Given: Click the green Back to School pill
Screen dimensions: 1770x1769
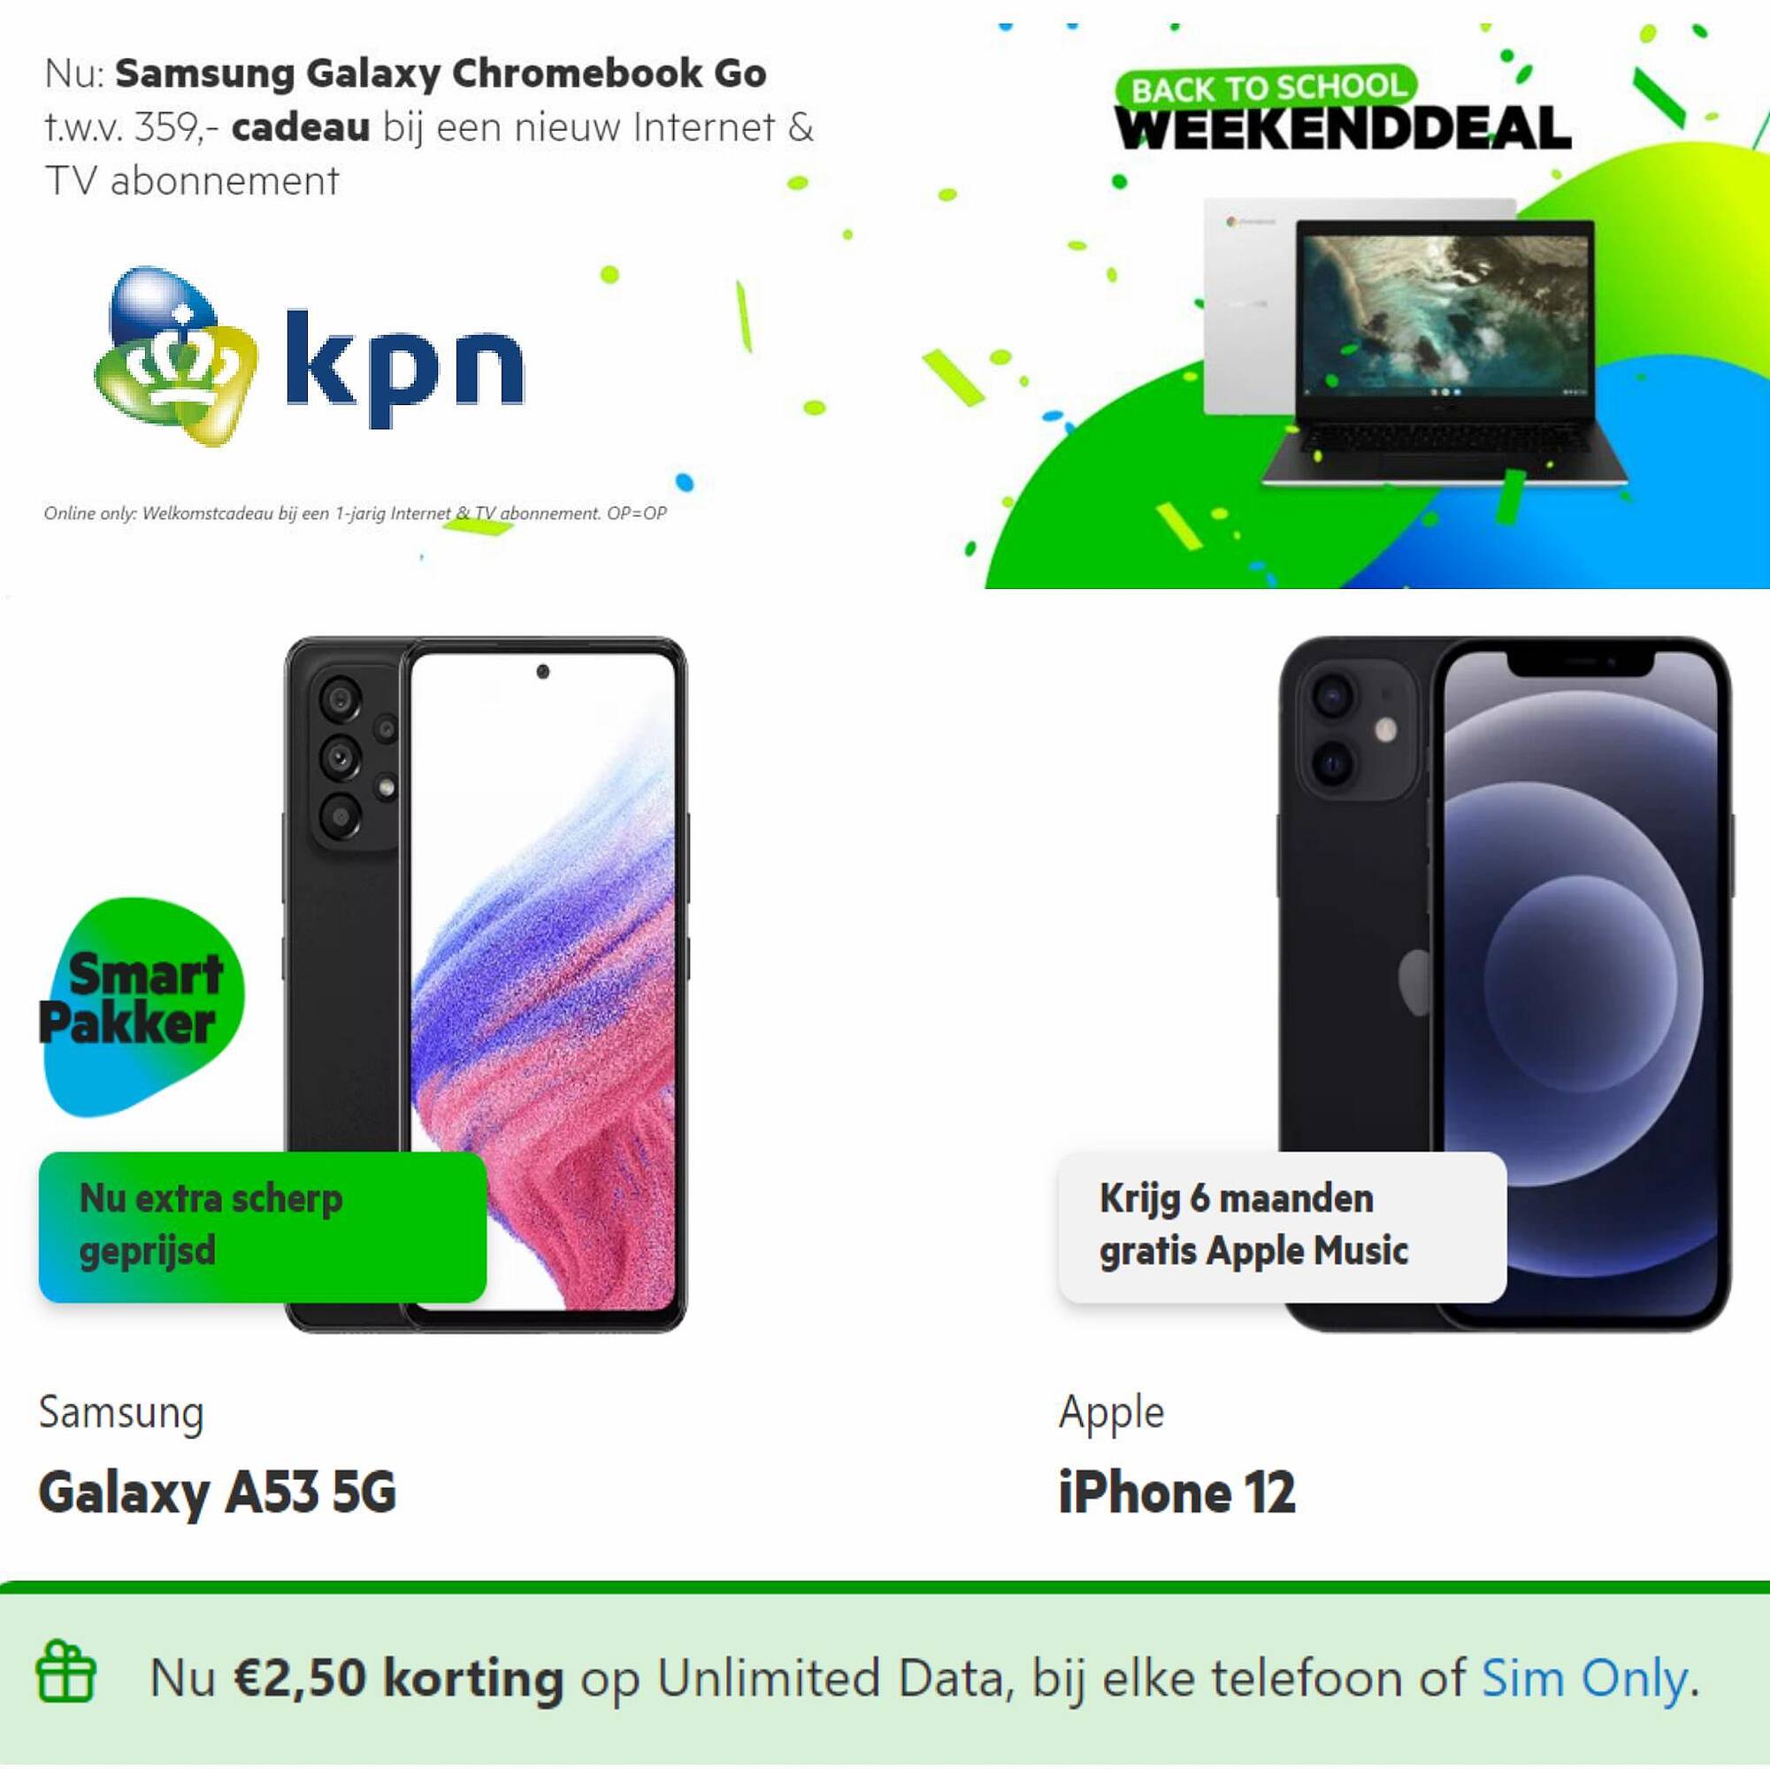Looking at the screenshot, I should [x=1266, y=88].
